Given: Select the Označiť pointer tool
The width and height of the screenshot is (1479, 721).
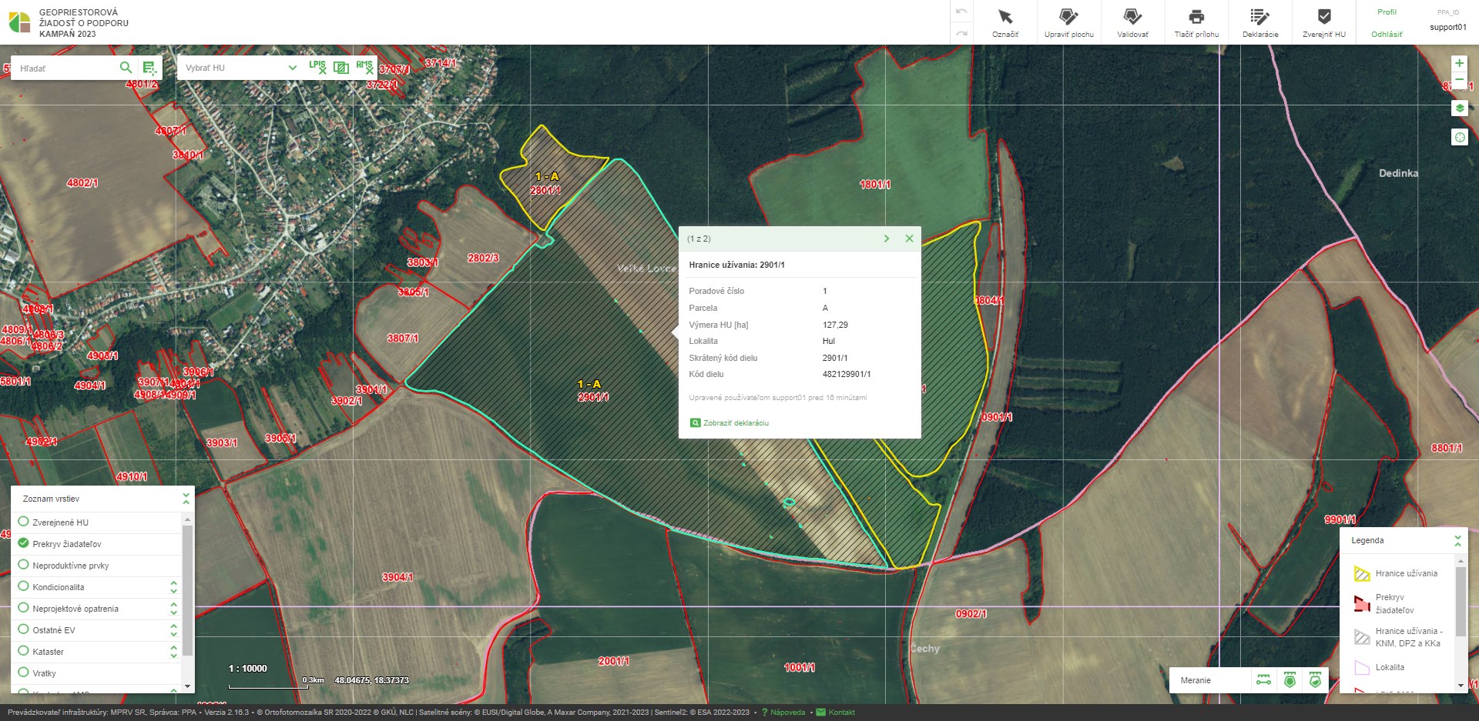Looking at the screenshot, I should click(x=1004, y=22).
